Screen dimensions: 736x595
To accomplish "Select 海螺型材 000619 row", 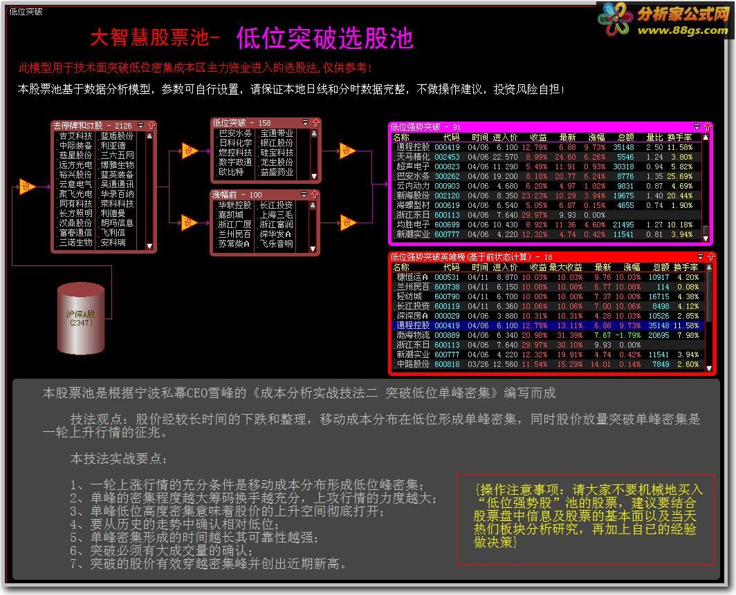I will pyautogui.click(x=547, y=205).
